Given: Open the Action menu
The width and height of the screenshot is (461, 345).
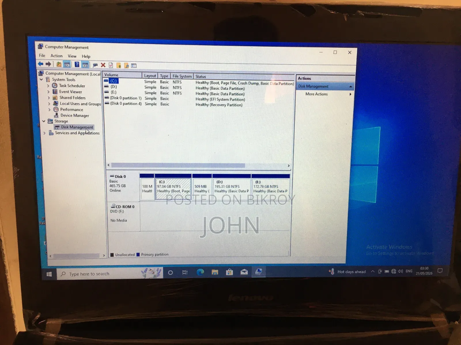Looking at the screenshot, I should click(x=56, y=56).
